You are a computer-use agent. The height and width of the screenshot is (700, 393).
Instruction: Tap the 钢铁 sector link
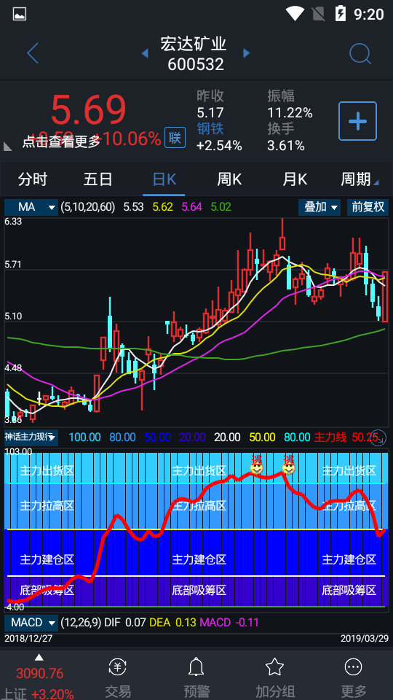pos(210,129)
